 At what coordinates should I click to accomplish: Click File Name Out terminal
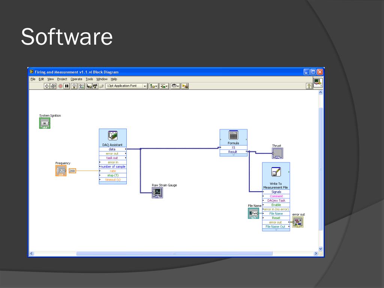(x=276, y=227)
